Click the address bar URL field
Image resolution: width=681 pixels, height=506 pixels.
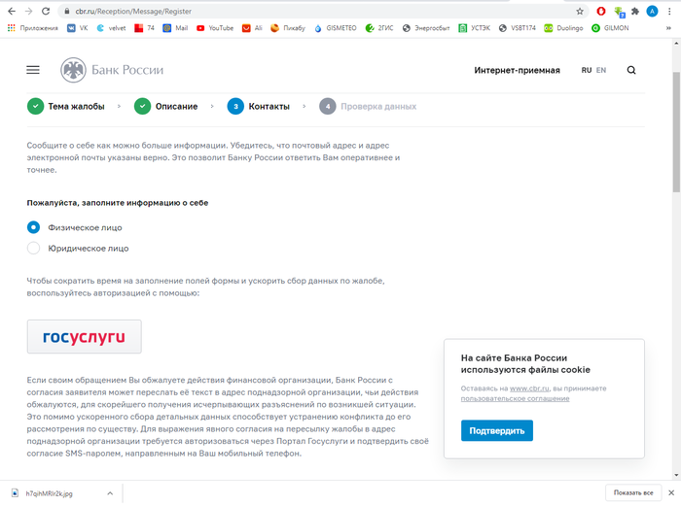[x=292, y=11]
